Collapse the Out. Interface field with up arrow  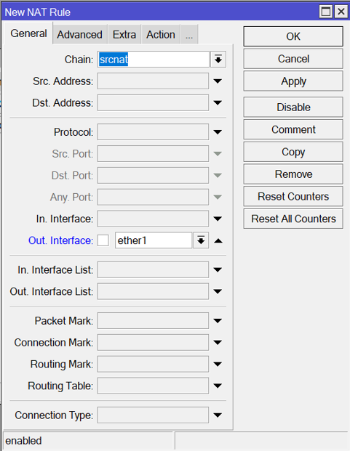(218, 240)
